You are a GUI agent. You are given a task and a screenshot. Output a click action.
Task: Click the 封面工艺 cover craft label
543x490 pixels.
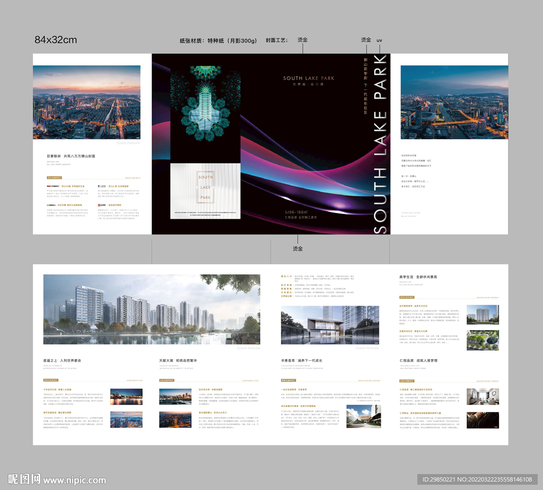(x=276, y=40)
